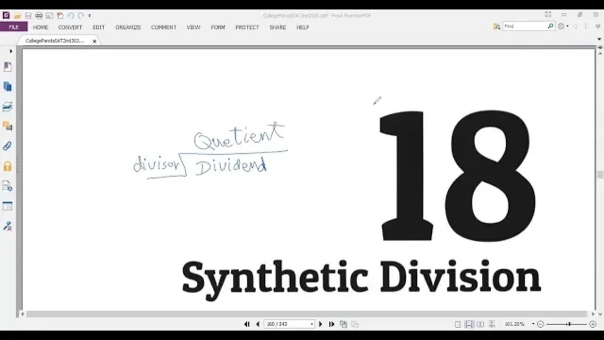The image size is (604, 340).
Task: Go to the previous page button
Action: click(x=258, y=324)
